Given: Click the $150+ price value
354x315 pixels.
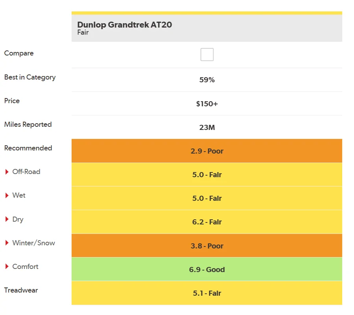Looking at the screenshot, I should pyautogui.click(x=207, y=104).
